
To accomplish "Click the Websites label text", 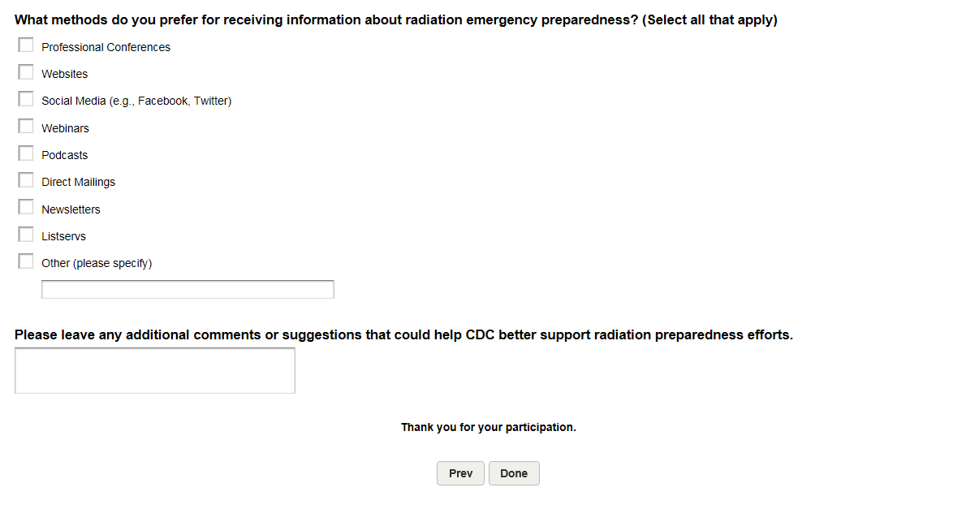I will pos(64,74).
